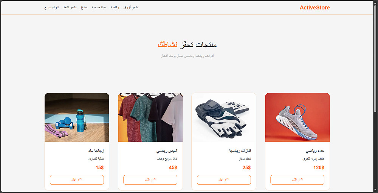378x193 pixels.
Task: Click buy now under the 25$ gloves
Action: 224,180
